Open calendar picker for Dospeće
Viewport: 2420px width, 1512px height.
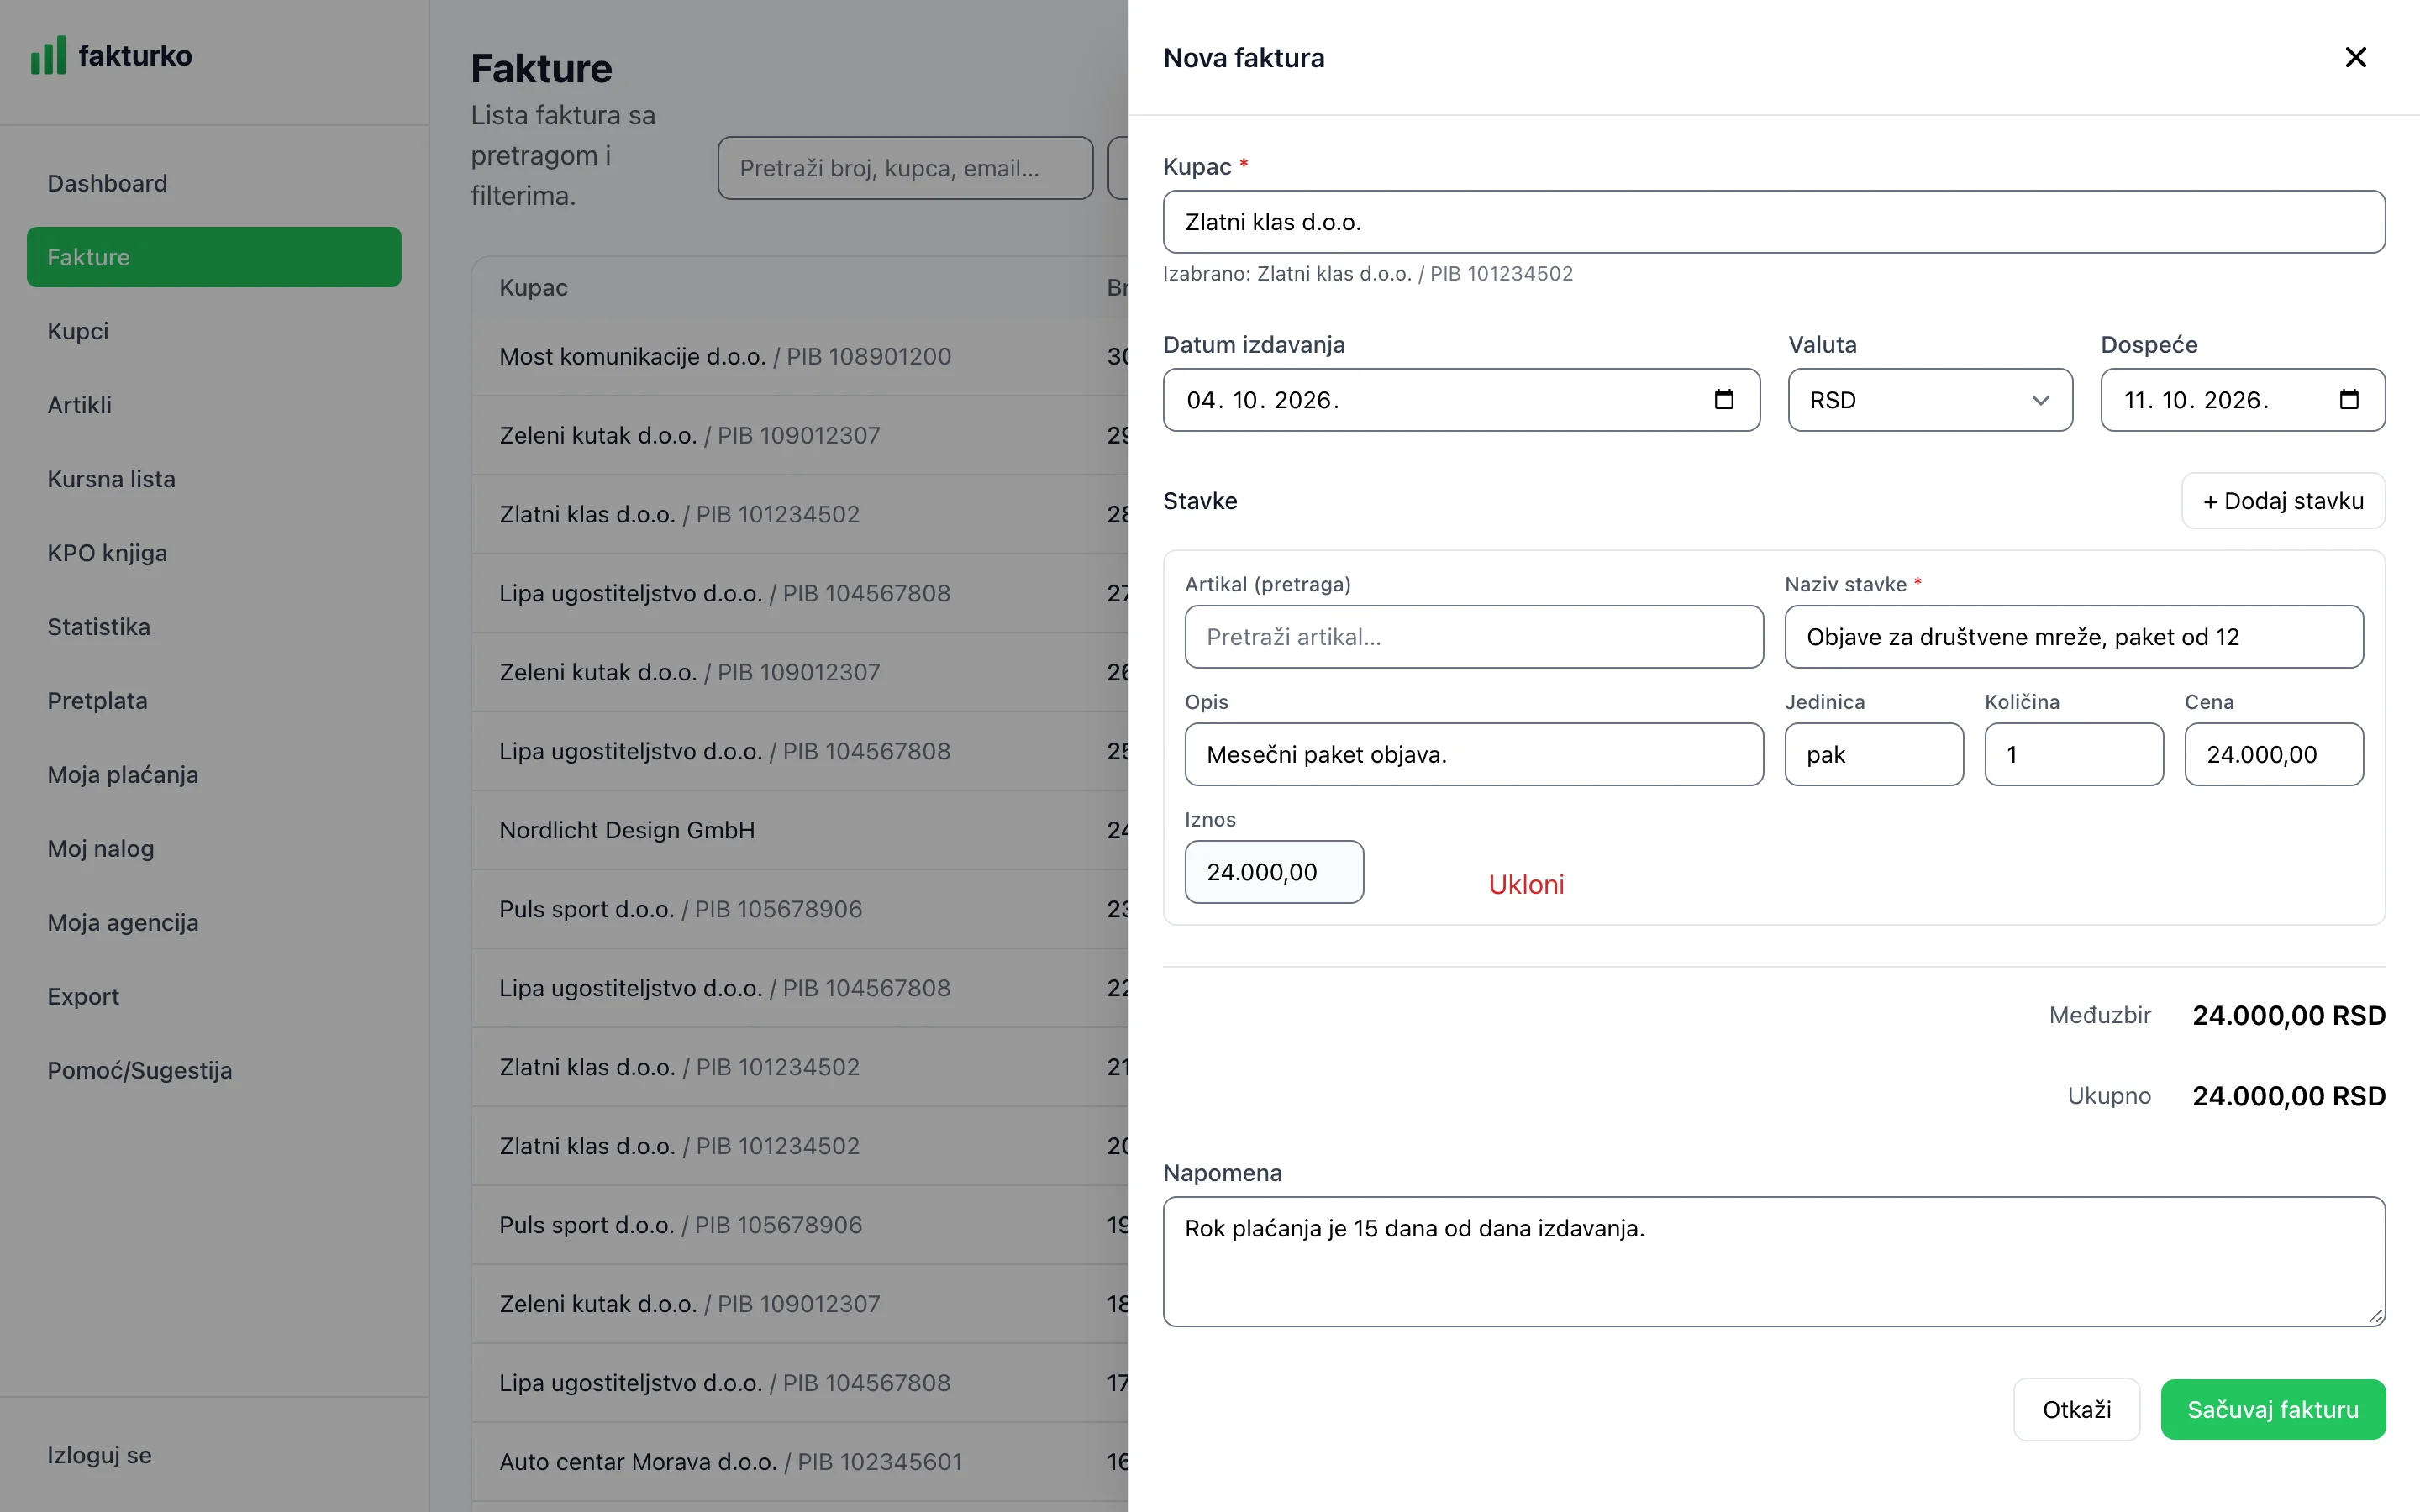point(2349,399)
